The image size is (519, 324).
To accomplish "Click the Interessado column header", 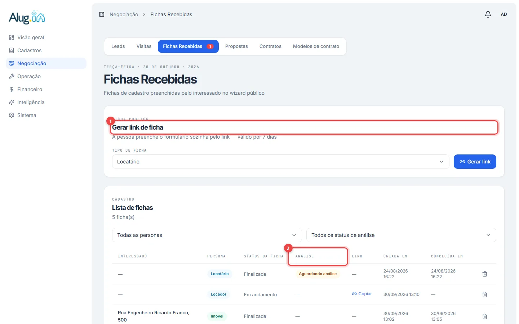I will point(132,256).
